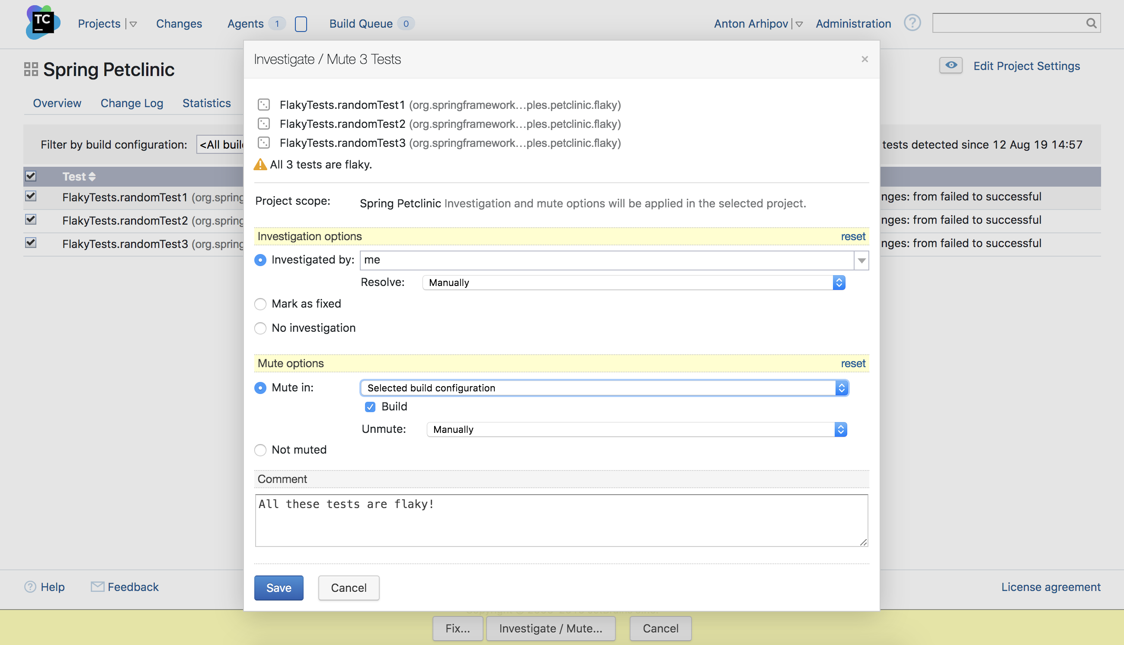Uncheck the Build checkbox

click(x=370, y=407)
